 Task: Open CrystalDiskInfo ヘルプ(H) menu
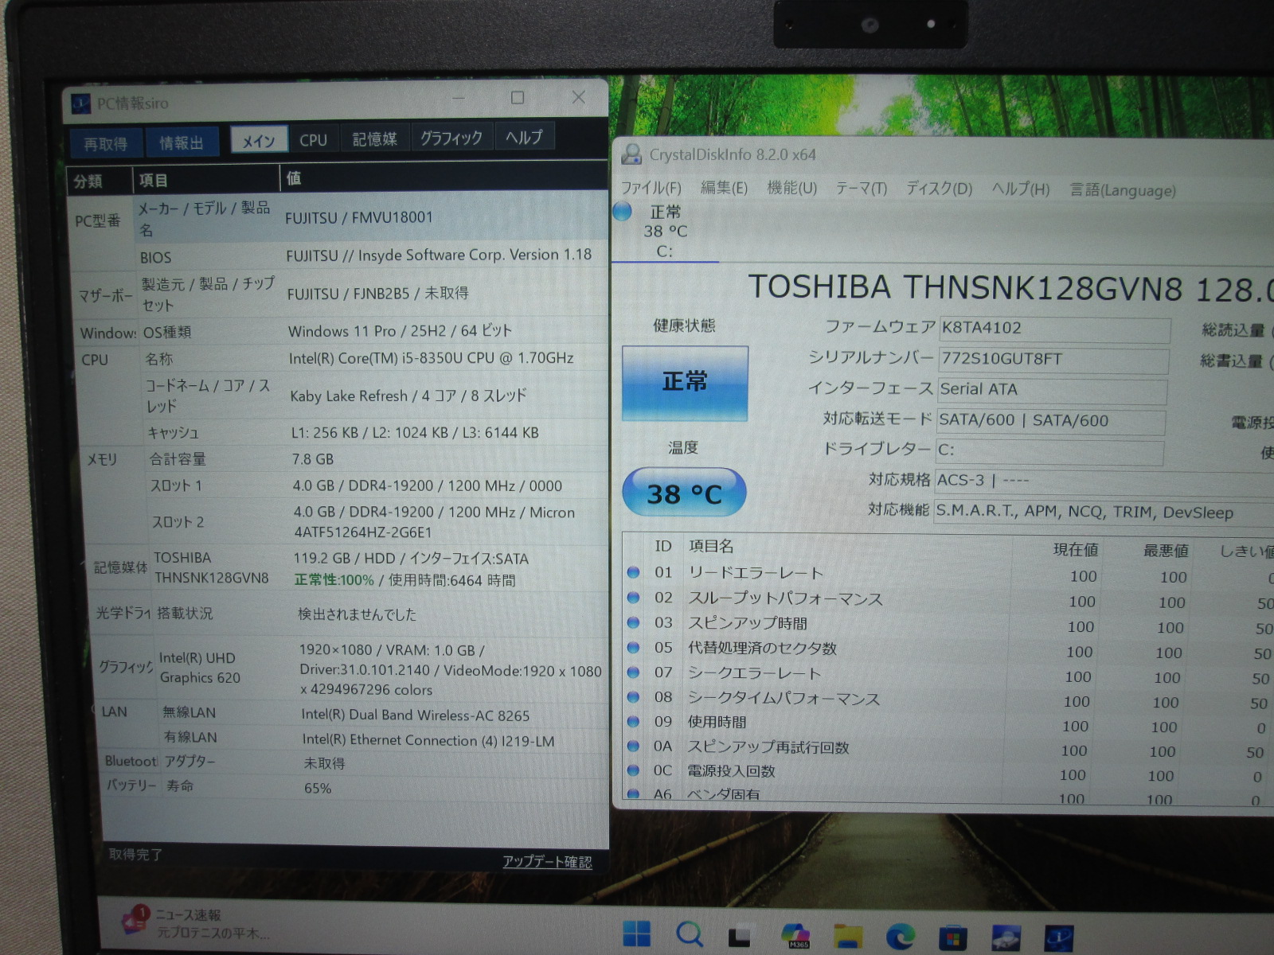1021,189
